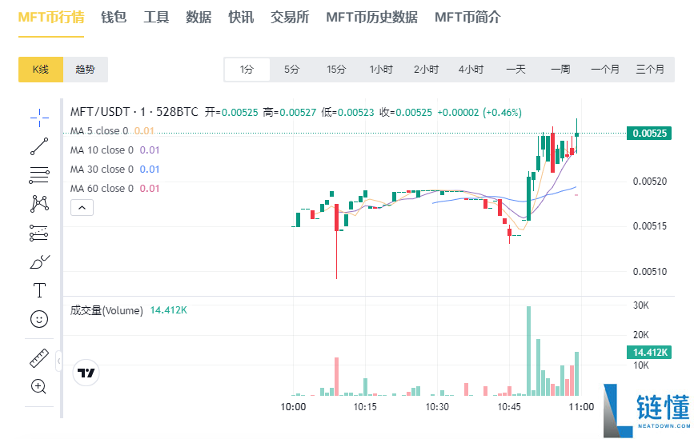Open the emoji icons tool
This screenshot has height=439, width=694.
point(39,319)
